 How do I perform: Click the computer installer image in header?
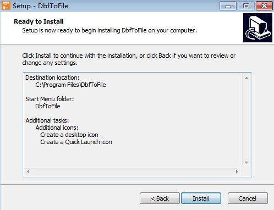[x=257, y=27]
